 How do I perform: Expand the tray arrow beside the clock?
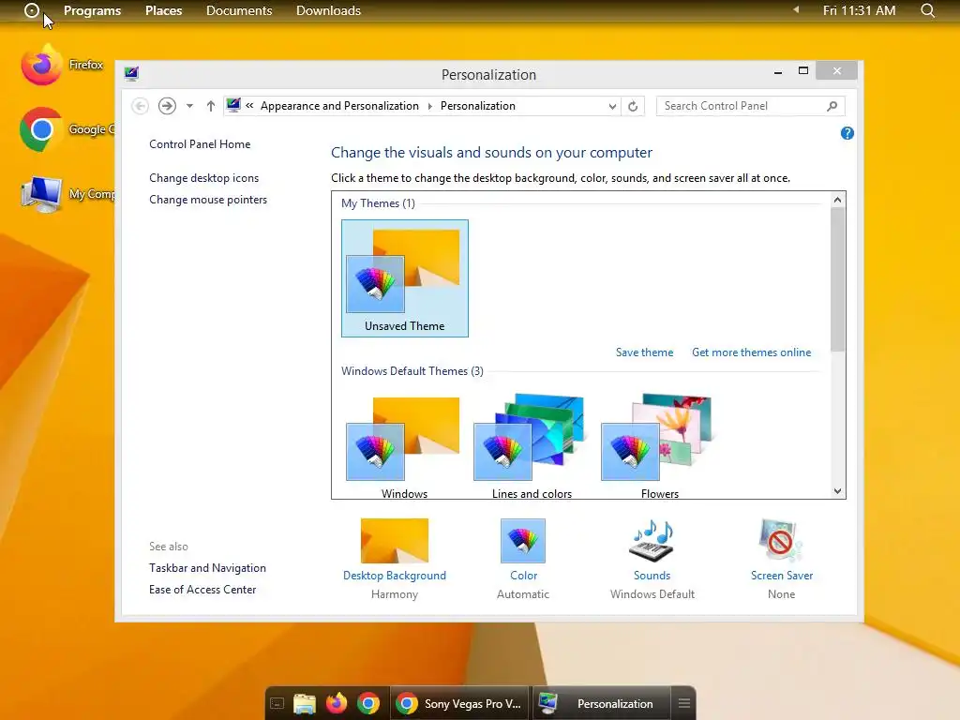click(796, 9)
